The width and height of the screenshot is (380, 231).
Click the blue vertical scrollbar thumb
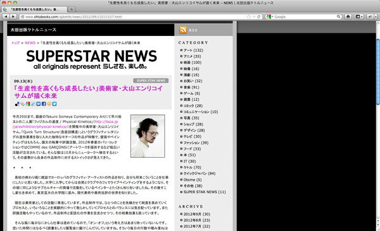[378, 71]
